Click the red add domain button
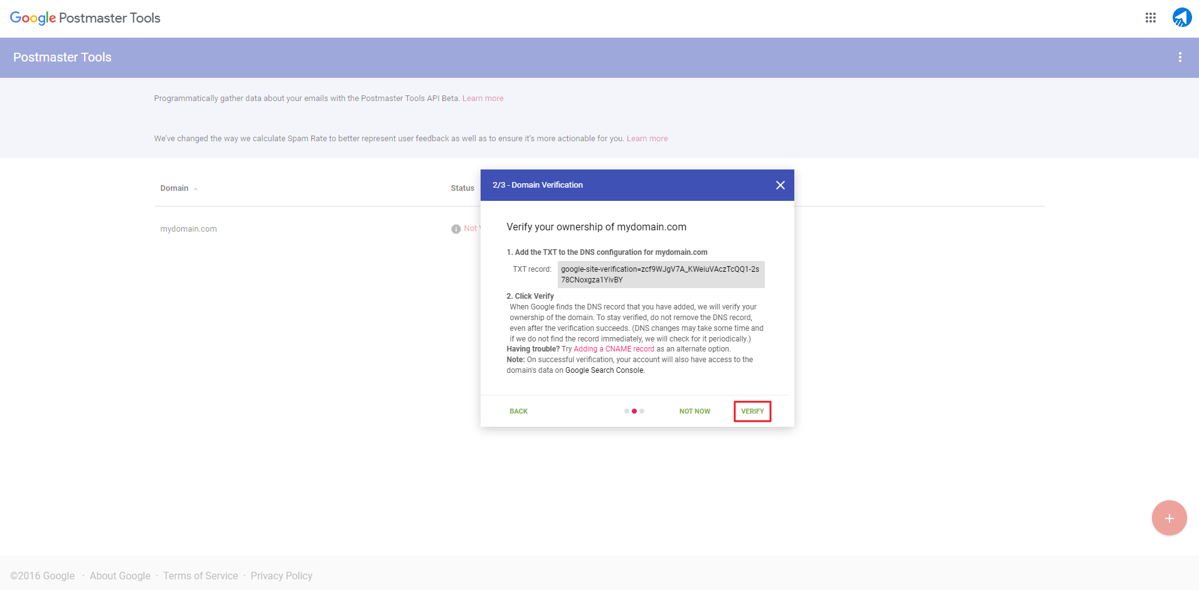Viewport: 1199px width, 590px height. pos(1168,518)
